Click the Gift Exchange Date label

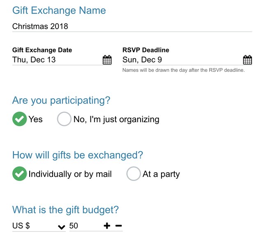tap(42, 50)
